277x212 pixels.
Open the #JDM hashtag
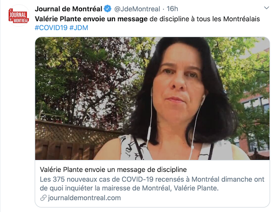(x=78, y=28)
